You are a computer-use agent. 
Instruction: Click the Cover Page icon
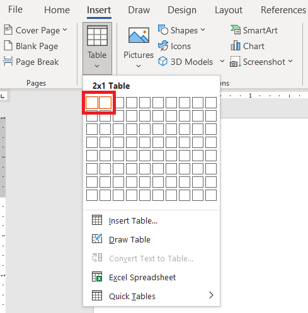click(x=8, y=30)
